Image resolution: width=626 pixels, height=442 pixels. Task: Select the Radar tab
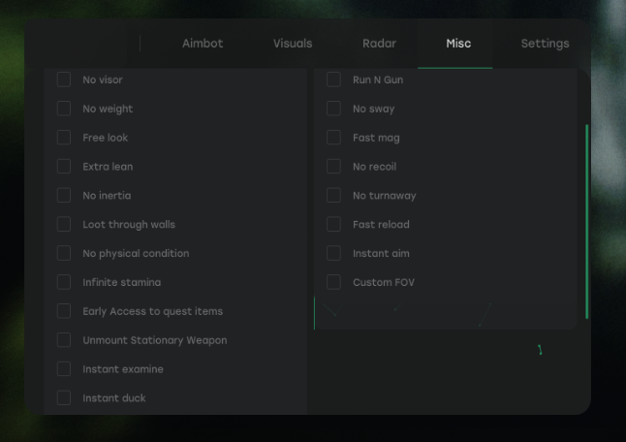click(x=379, y=44)
